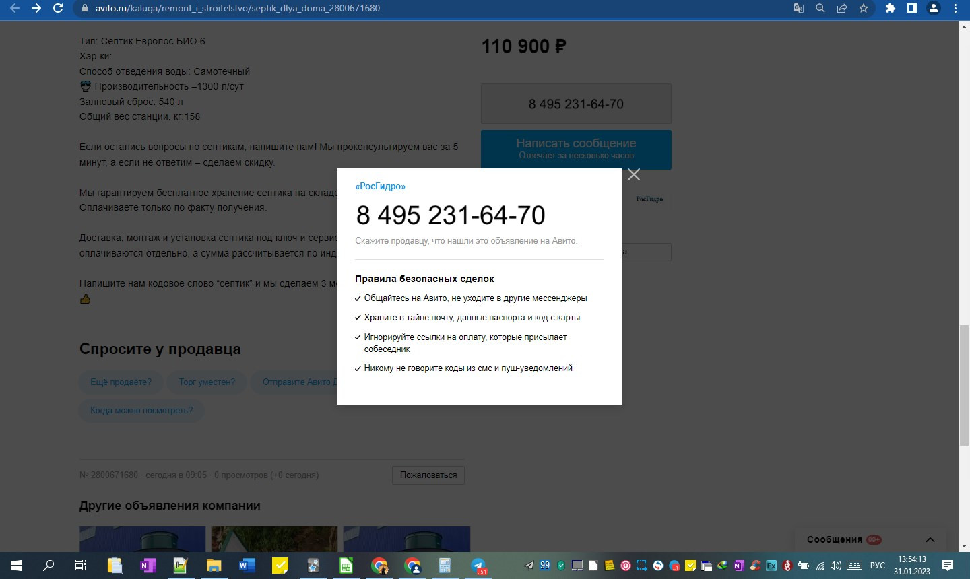The width and height of the screenshot is (970, 579).
Task: Click the browser back arrow
Action: [x=15, y=8]
